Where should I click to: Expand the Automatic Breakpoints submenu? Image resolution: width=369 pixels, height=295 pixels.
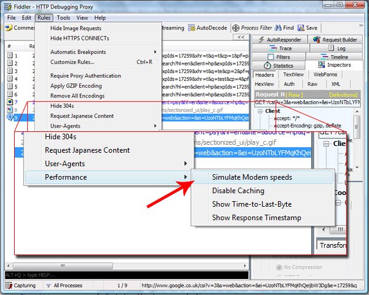point(98,52)
